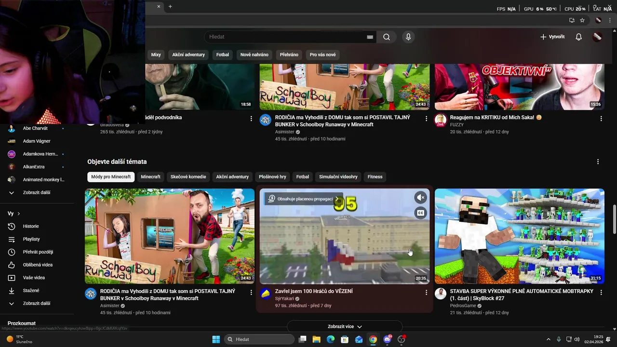Open FUZZY channel avatar
617x347 pixels.
point(441,120)
